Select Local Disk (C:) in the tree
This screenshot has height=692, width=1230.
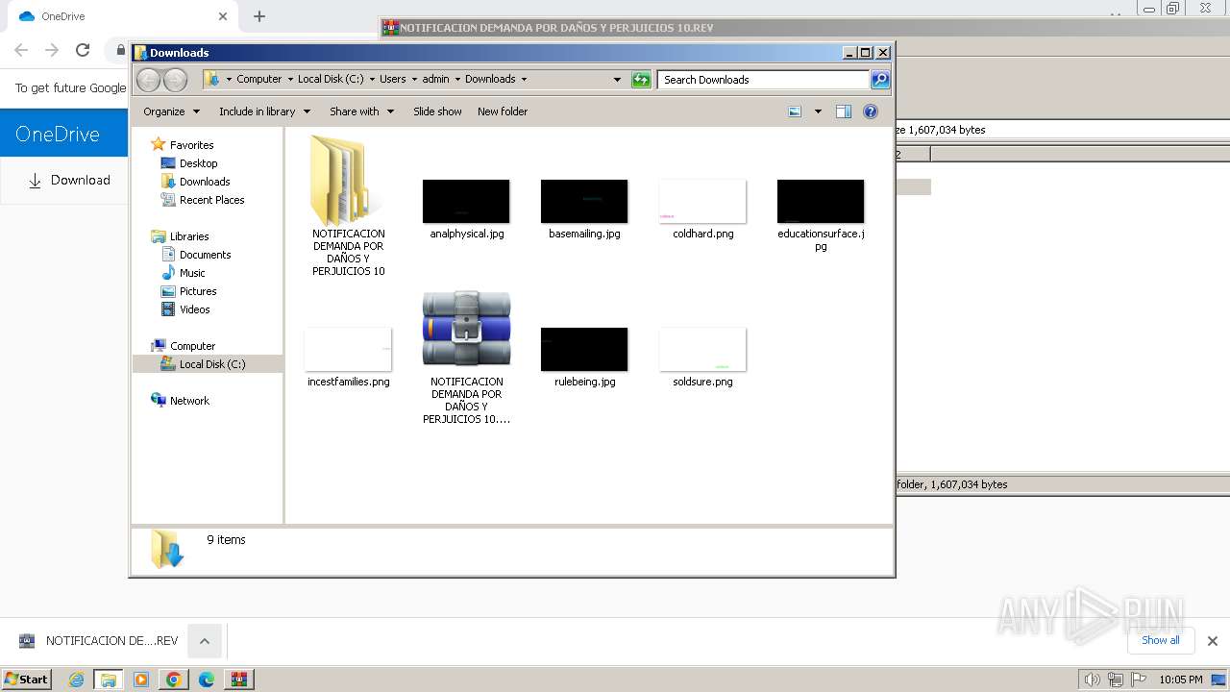pos(211,364)
